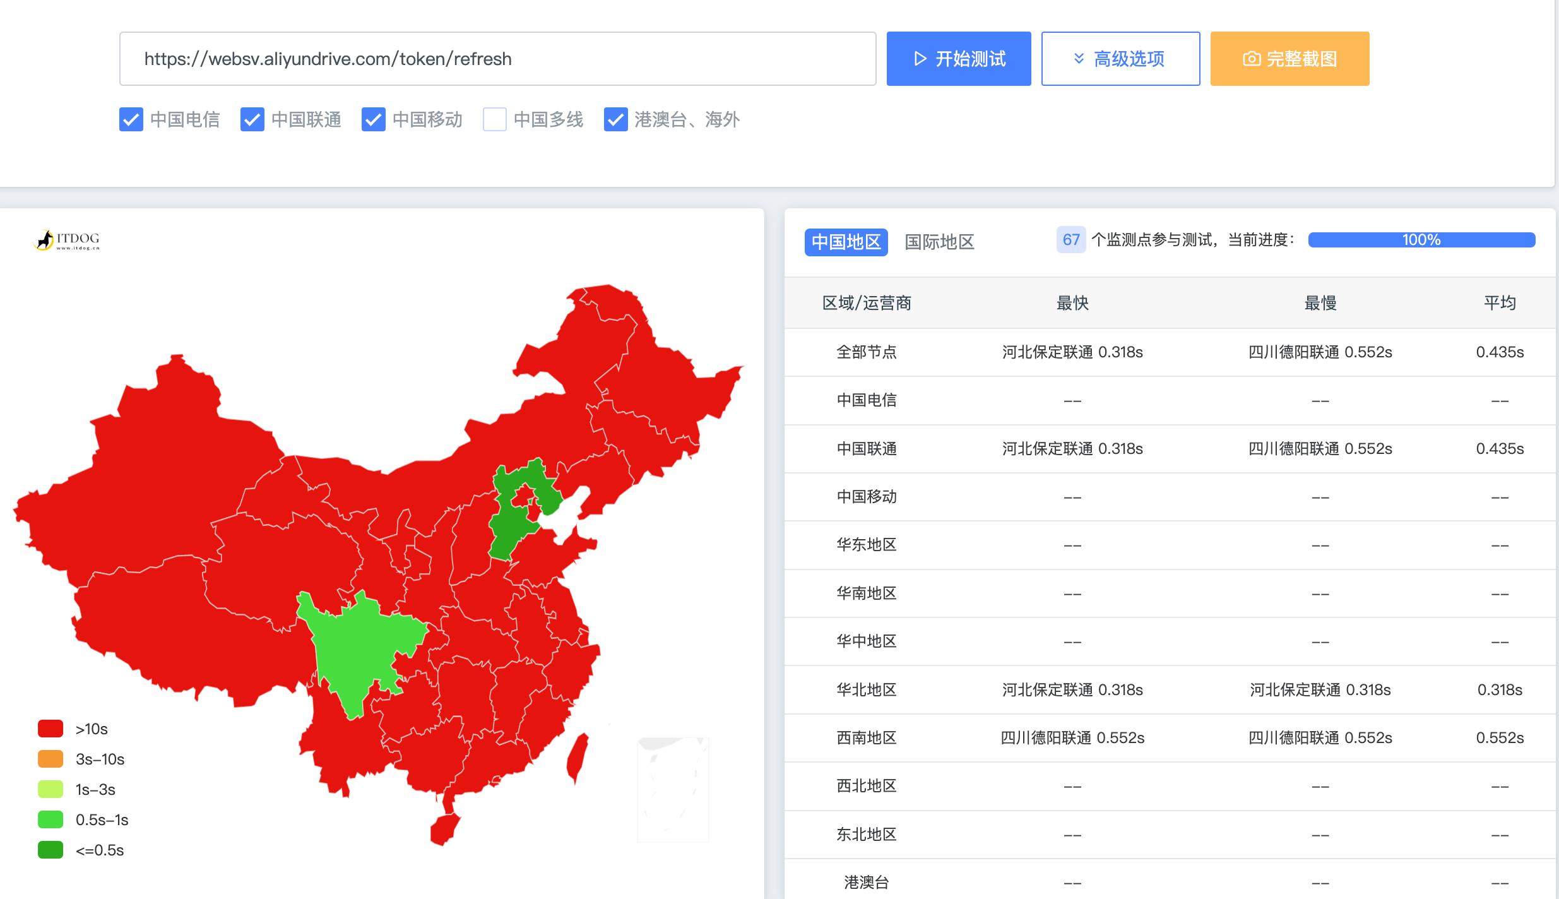The height and width of the screenshot is (899, 1559).
Task: Uncheck the 中国联通 checkbox
Action: (x=252, y=119)
